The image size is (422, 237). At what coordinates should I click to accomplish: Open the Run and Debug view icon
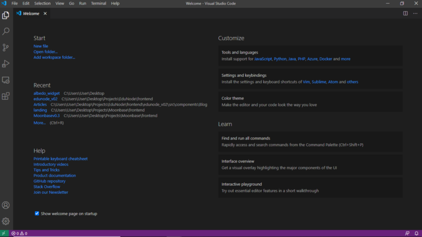point(6,64)
